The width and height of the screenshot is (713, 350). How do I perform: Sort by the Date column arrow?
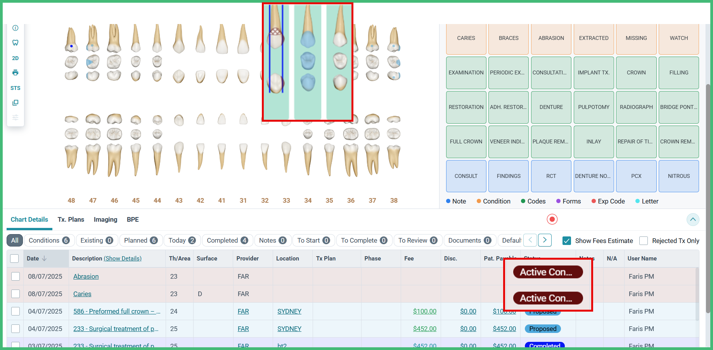click(44, 259)
